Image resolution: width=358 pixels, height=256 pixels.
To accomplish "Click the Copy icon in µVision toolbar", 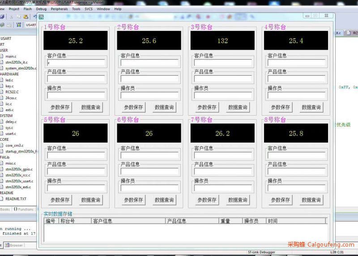I will click(19, 17).
